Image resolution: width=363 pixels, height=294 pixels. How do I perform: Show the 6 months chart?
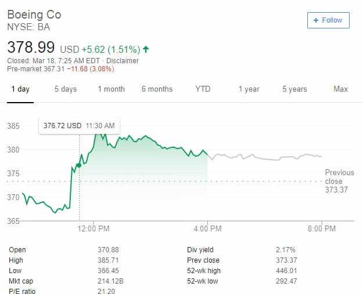tap(157, 89)
